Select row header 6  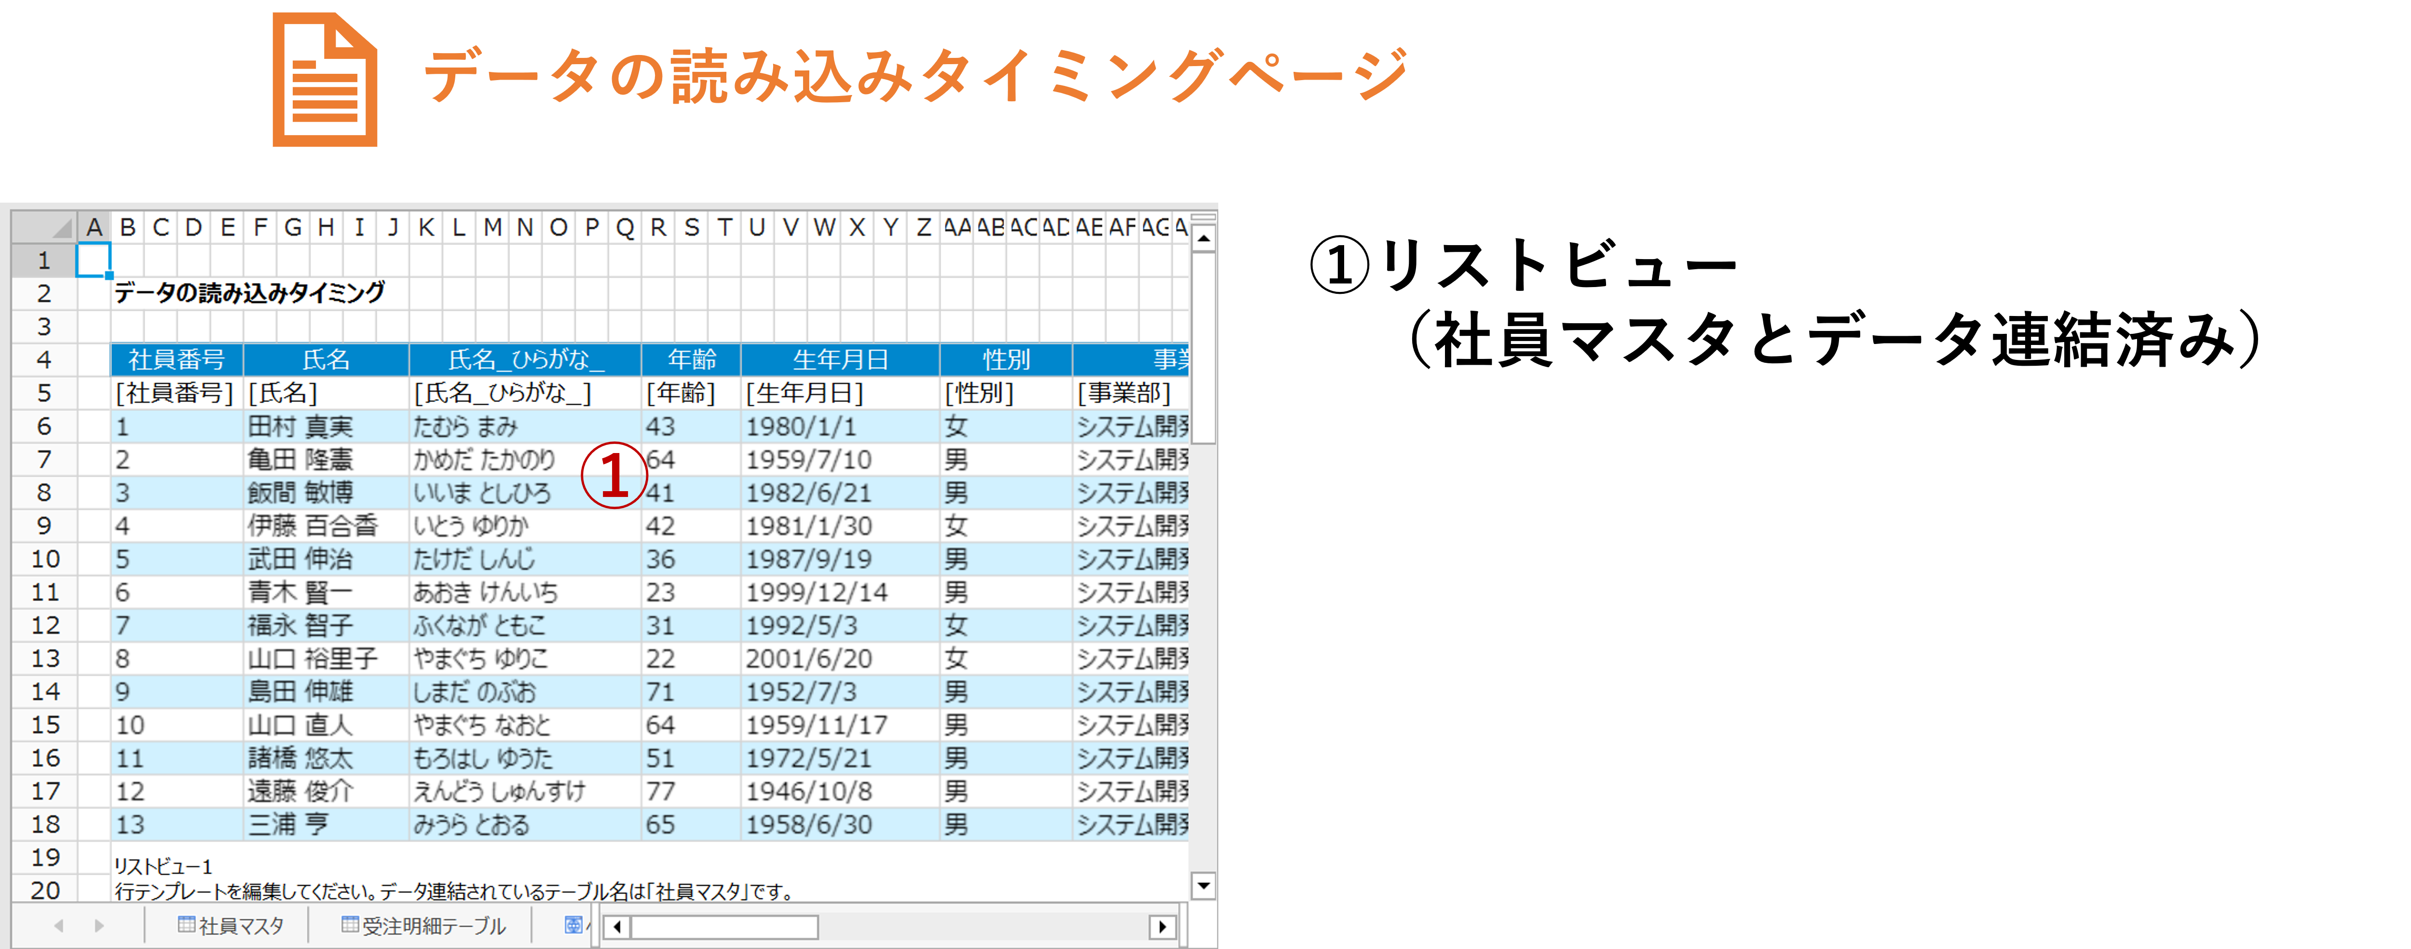click(44, 427)
